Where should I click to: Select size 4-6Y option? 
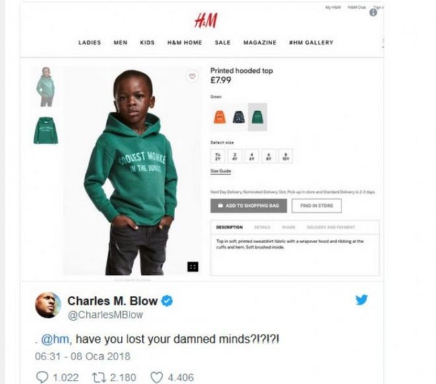252,156
